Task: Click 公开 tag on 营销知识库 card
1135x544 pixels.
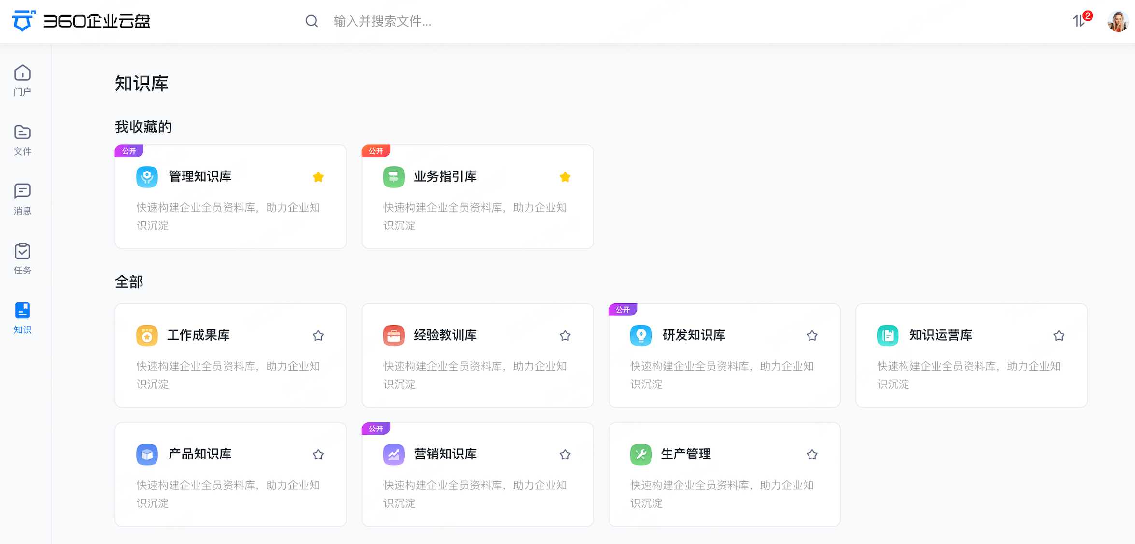Action: coord(376,429)
